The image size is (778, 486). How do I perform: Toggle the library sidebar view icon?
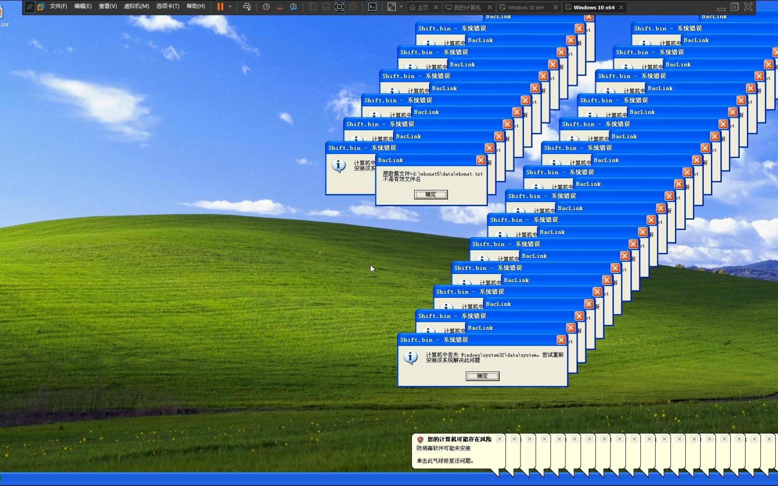pyautogui.click(x=312, y=7)
